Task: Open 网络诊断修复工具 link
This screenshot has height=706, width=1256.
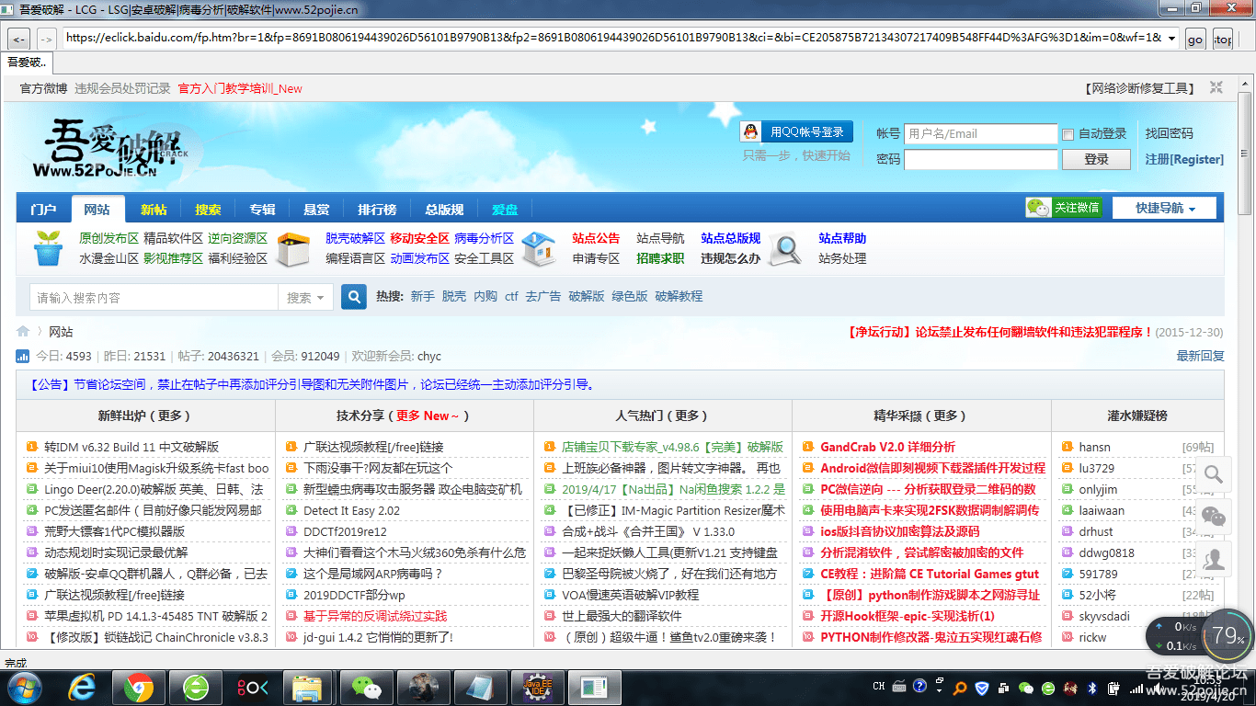Action: coord(1140,88)
